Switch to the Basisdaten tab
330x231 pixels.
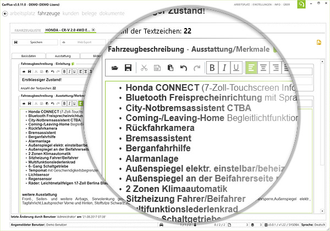pos(28,56)
